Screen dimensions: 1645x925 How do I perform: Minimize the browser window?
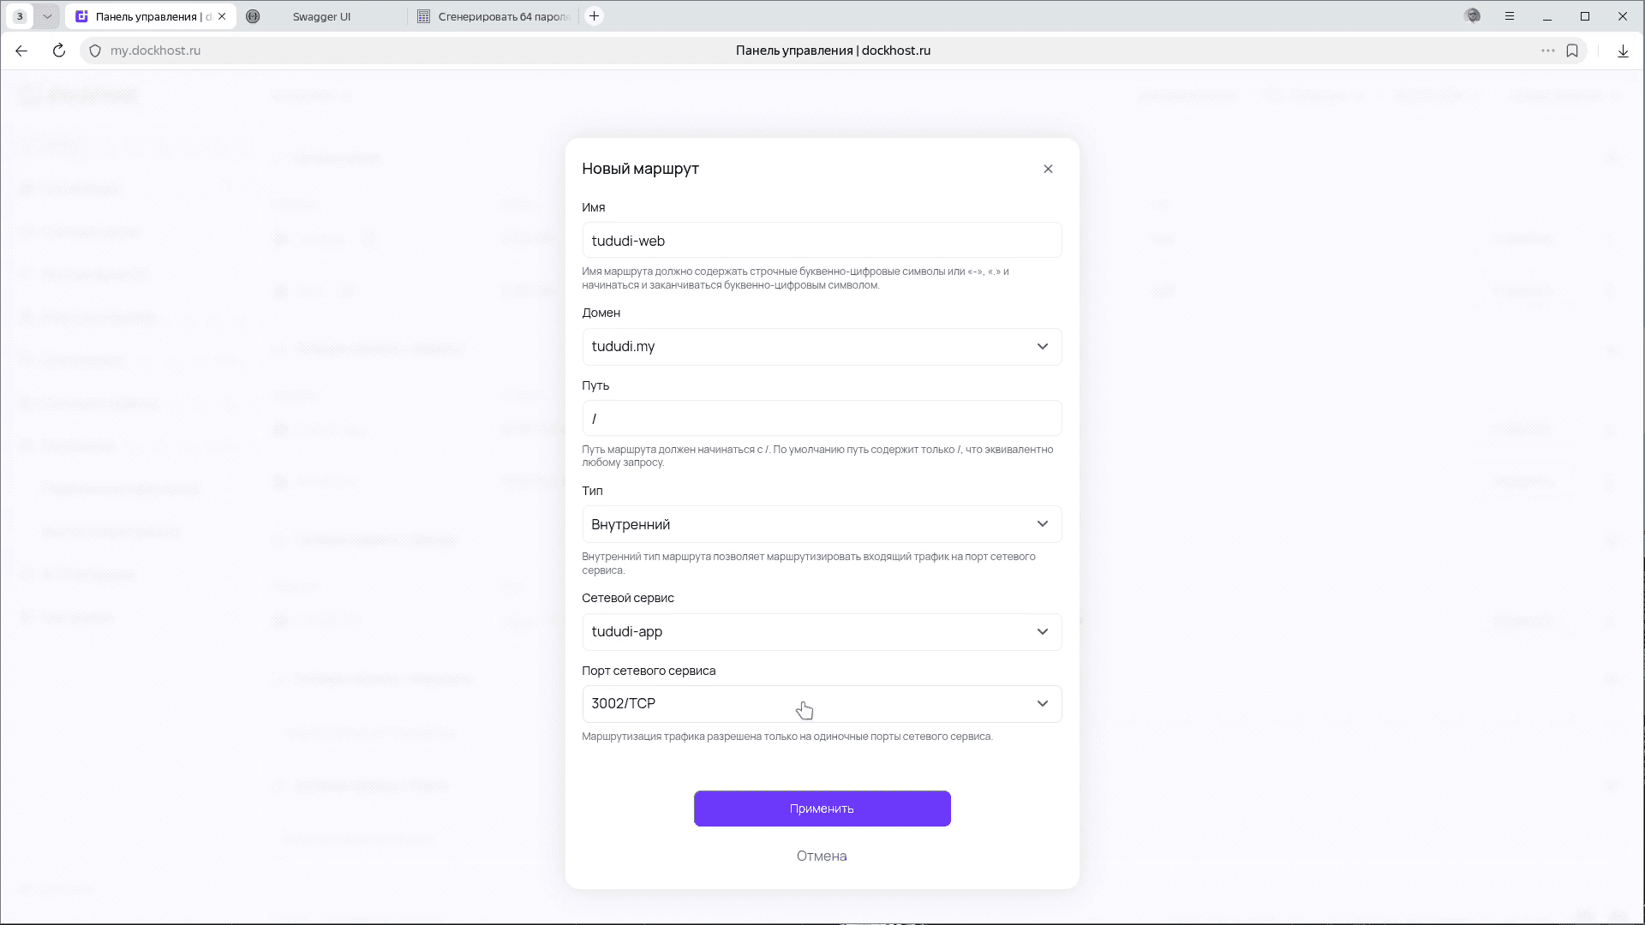1547,16
